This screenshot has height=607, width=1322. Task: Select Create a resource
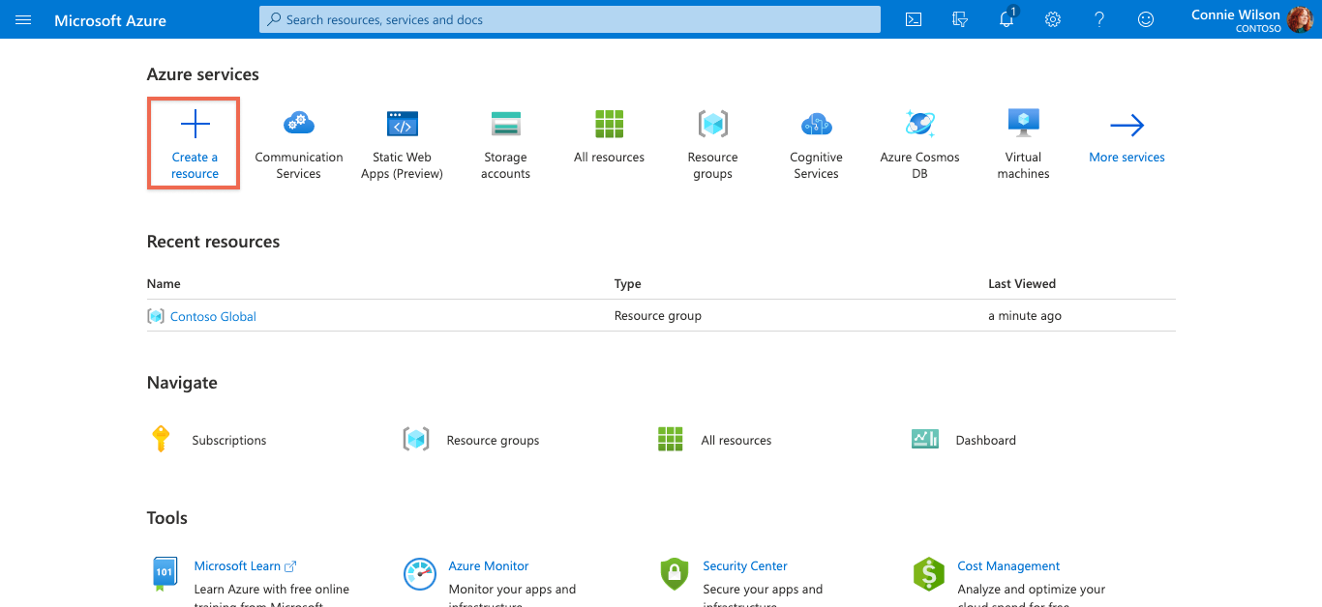[194, 143]
